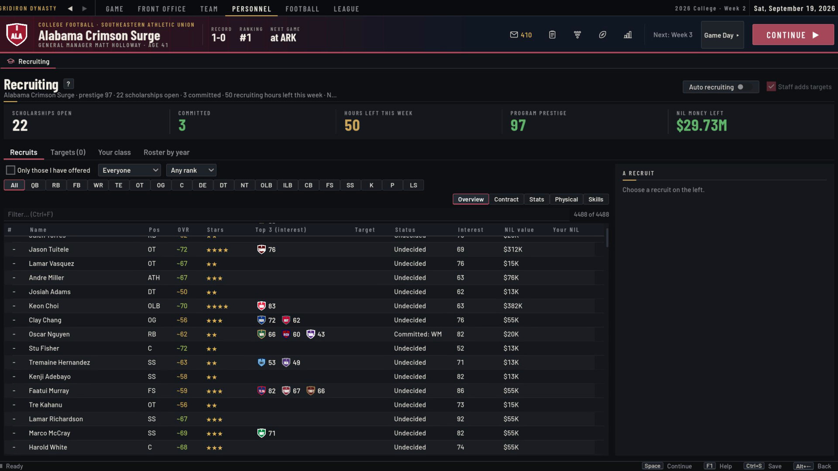Open the bar chart stats icon
Image resolution: width=838 pixels, height=471 pixels.
(628, 35)
